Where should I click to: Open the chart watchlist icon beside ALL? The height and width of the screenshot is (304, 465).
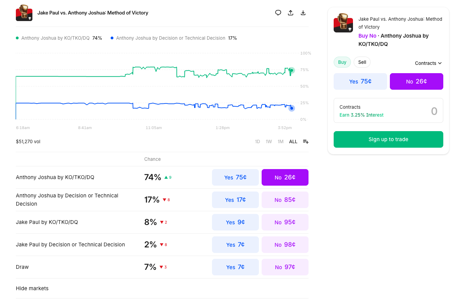pos(305,141)
